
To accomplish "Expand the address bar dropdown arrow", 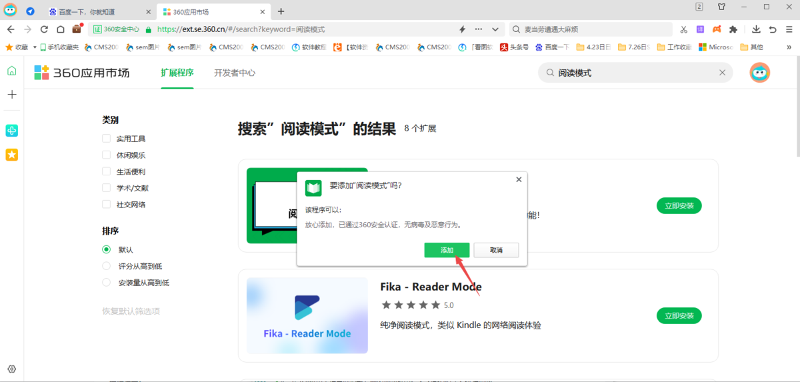I will point(495,29).
